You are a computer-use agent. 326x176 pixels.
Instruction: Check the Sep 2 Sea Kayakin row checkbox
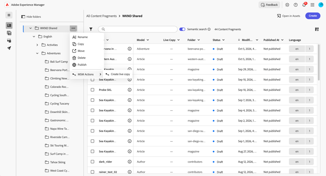pyautogui.click(x=93, y=120)
